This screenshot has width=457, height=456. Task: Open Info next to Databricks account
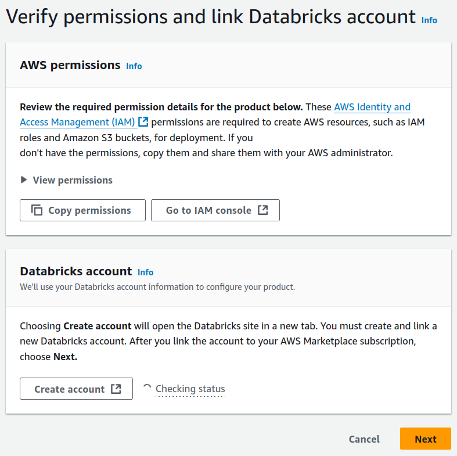click(x=146, y=272)
